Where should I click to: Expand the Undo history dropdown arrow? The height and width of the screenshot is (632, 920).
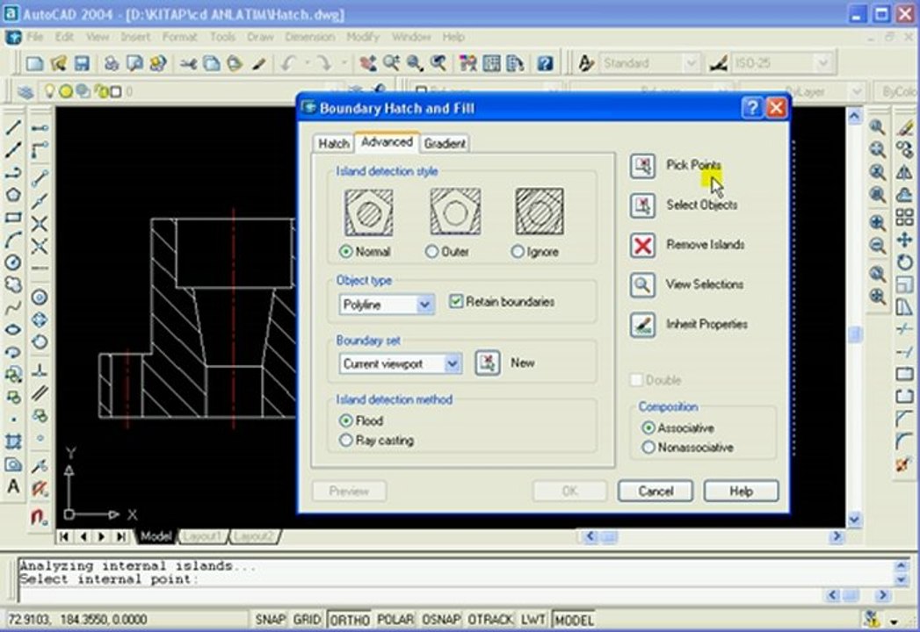[x=307, y=62]
